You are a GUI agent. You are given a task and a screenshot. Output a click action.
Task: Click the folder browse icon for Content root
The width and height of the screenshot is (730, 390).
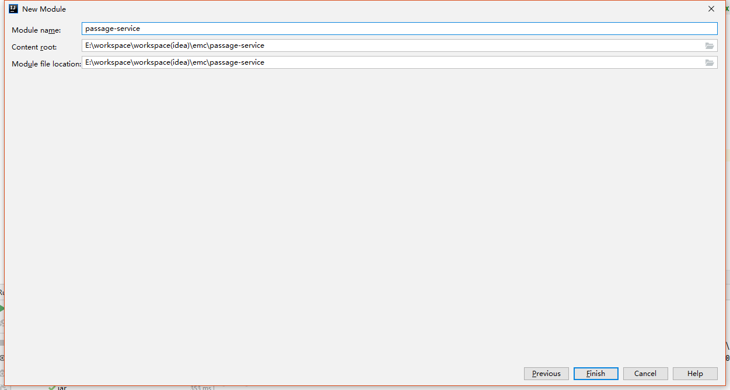click(709, 45)
